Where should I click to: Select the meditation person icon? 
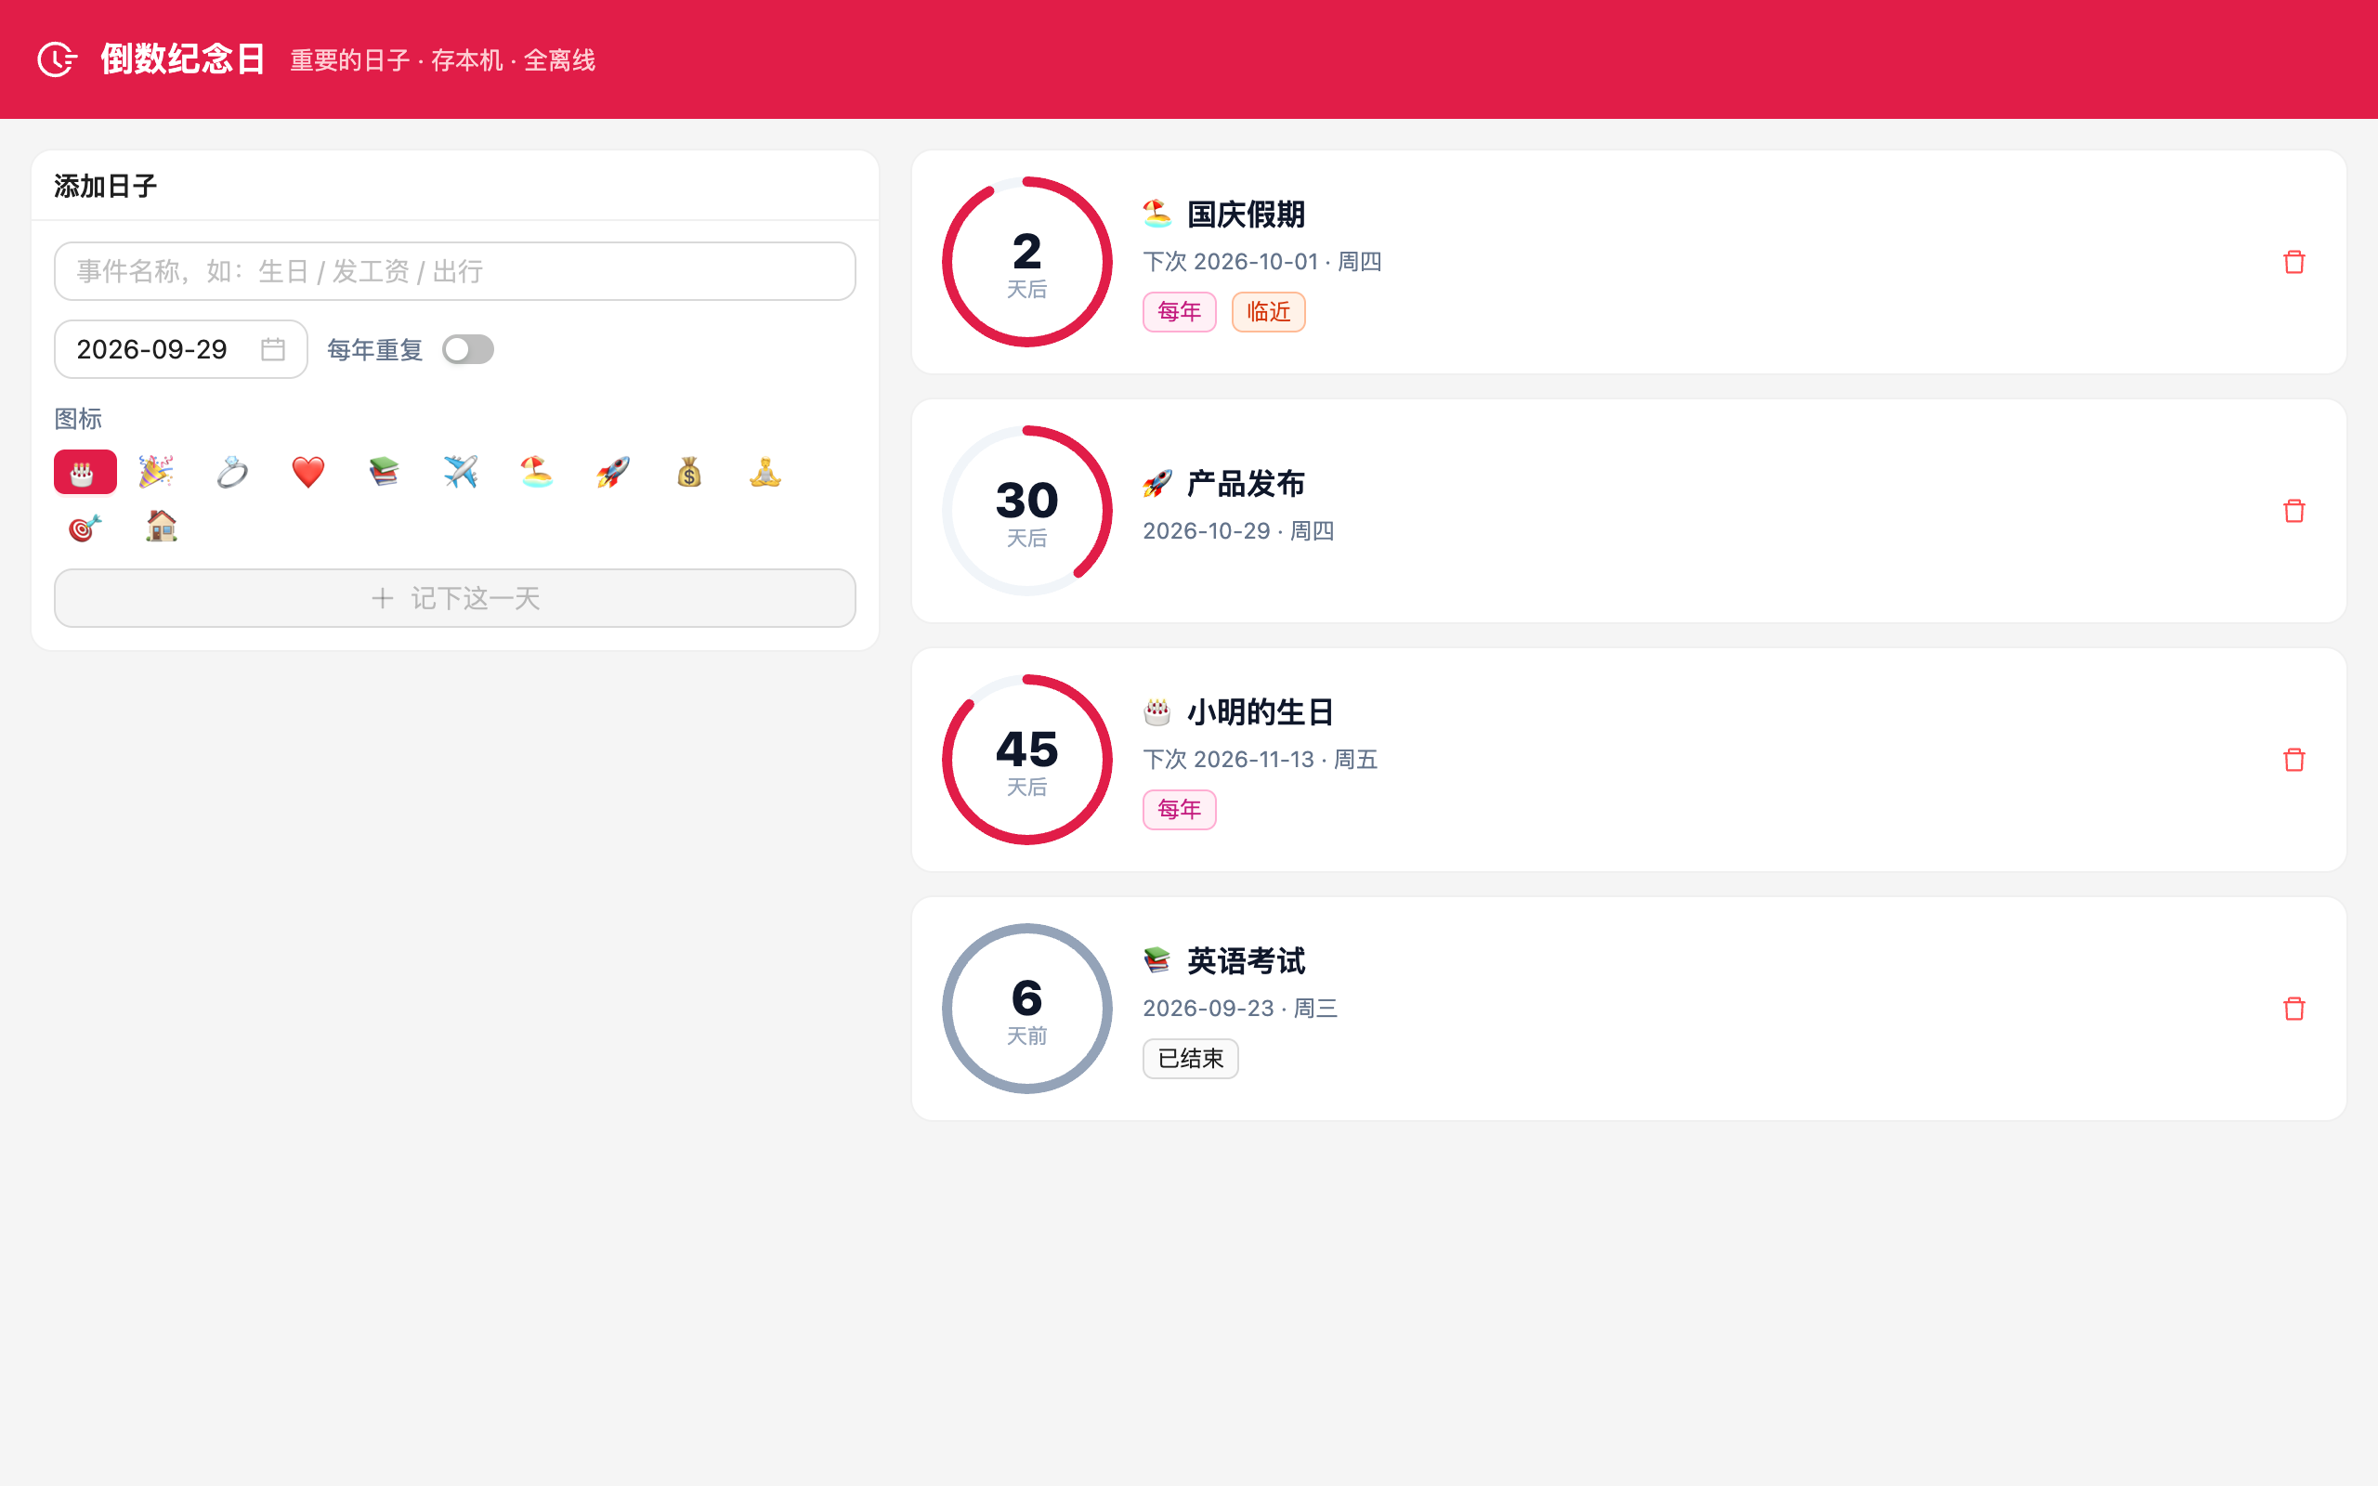tap(765, 473)
